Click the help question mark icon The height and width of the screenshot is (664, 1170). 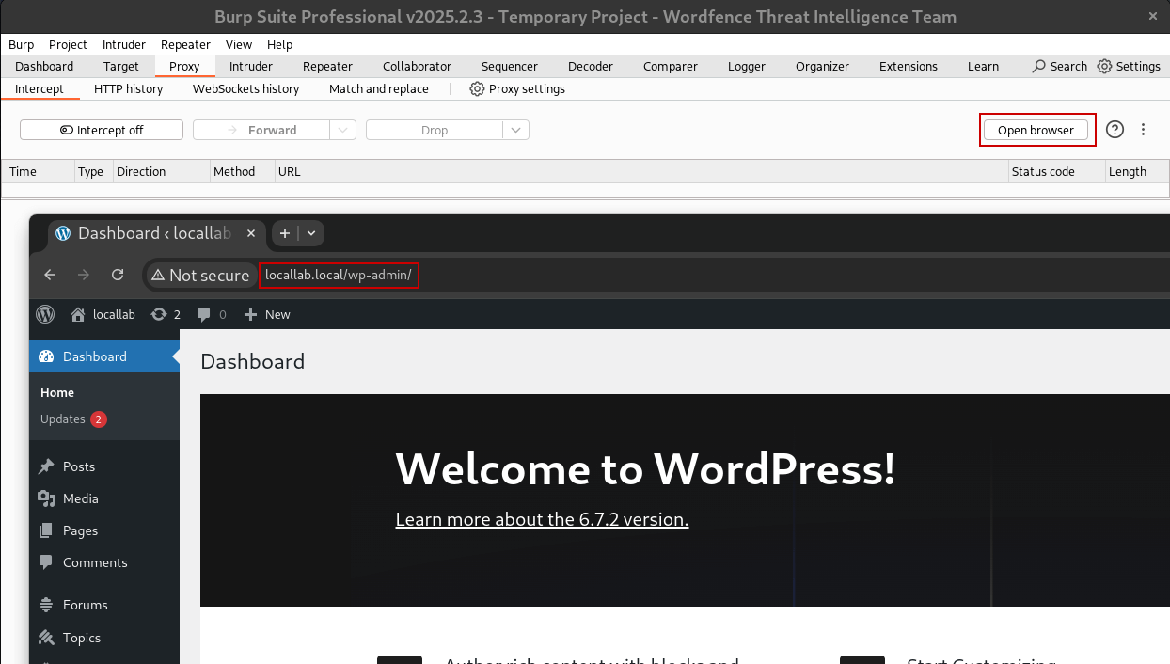(1115, 130)
